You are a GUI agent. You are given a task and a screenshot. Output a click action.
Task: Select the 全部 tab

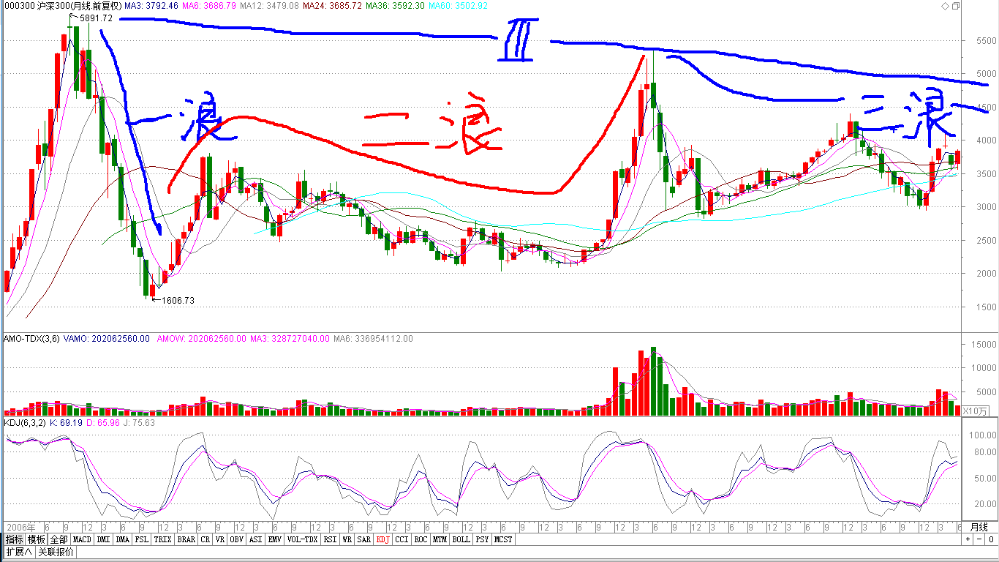(x=59, y=539)
